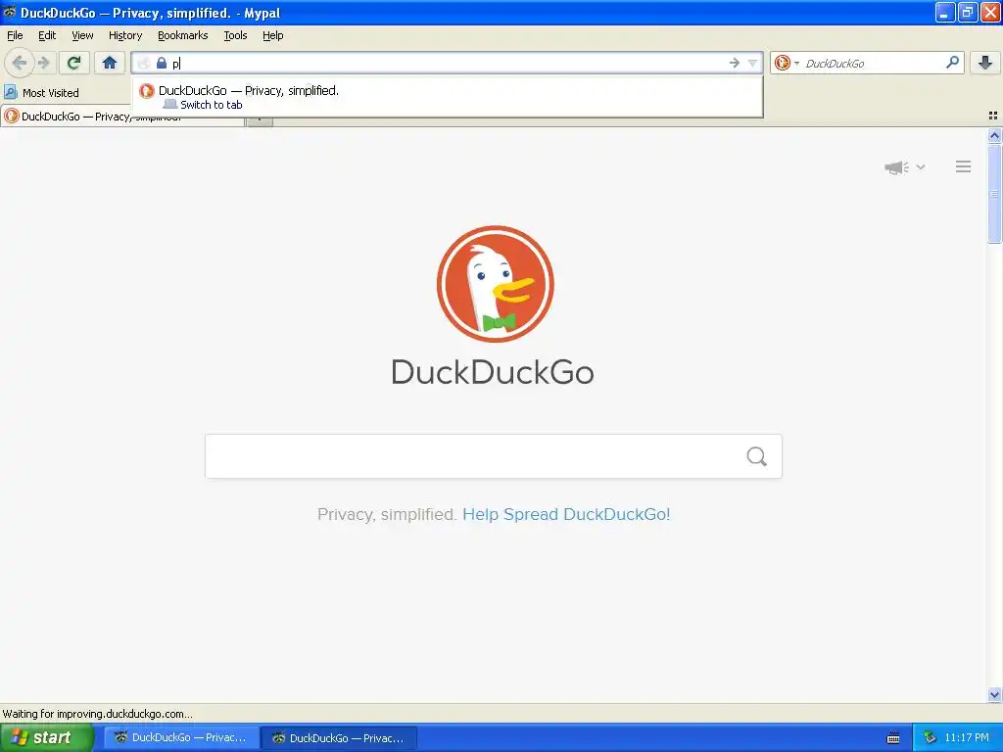Click the DuckDuckGo wordmark text

(493, 372)
